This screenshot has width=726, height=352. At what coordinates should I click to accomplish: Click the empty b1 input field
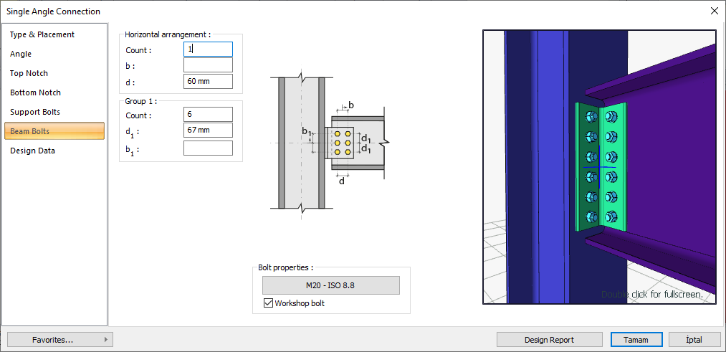[208, 148]
